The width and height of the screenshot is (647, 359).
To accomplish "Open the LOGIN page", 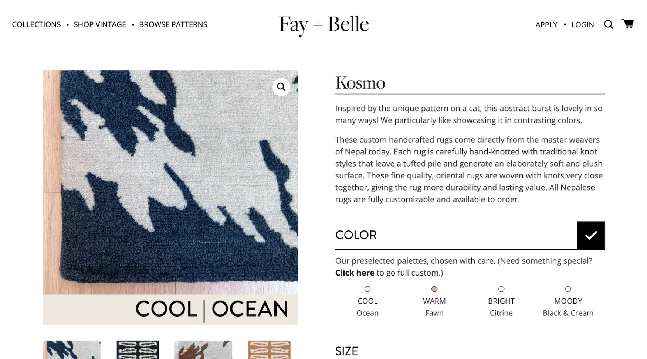I will pos(583,24).
